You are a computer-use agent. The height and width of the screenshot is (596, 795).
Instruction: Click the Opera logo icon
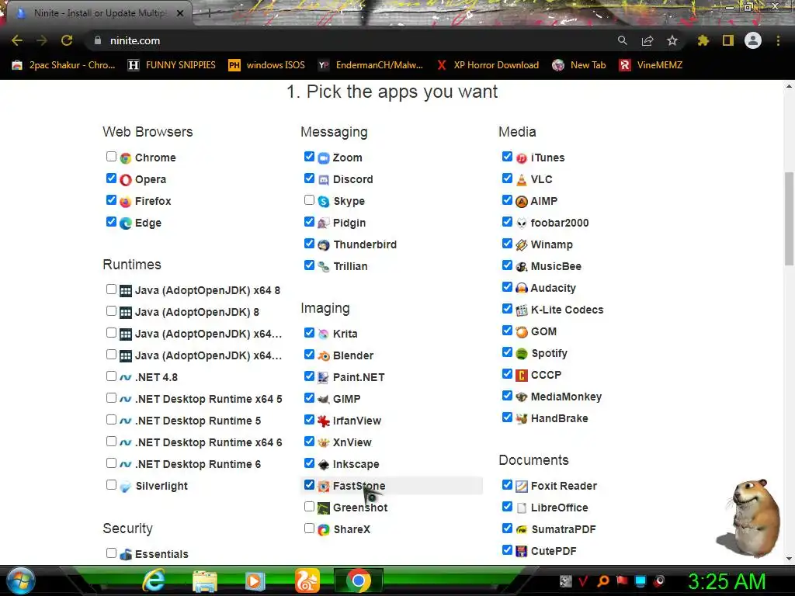125,180
